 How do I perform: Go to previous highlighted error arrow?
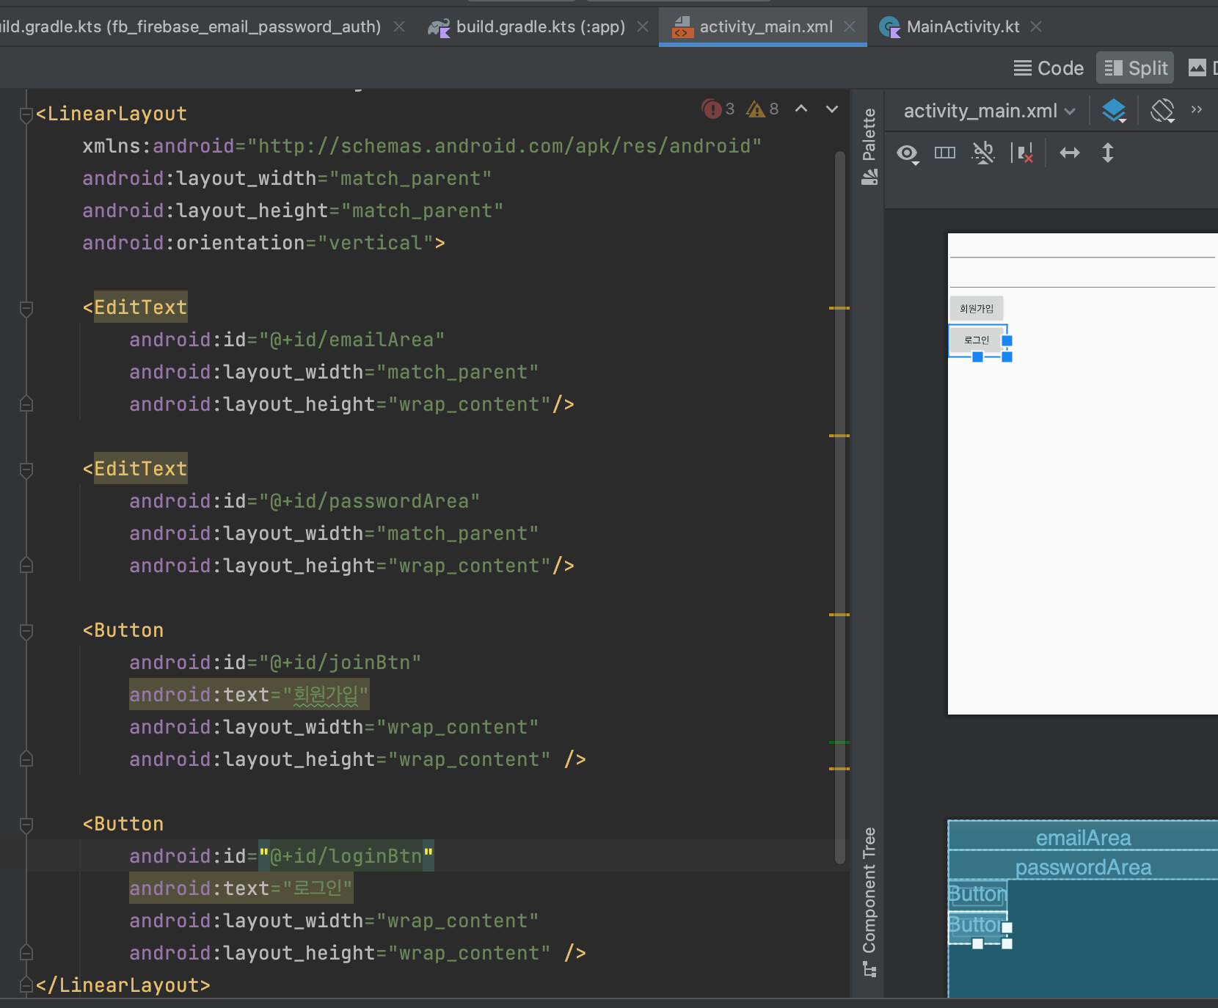coord(801,109)
